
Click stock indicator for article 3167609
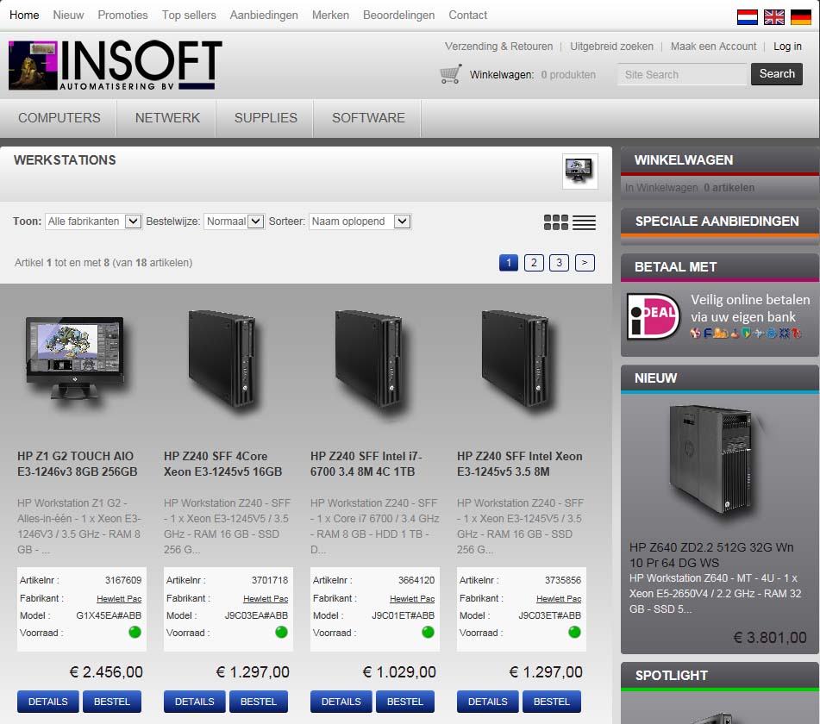coord(135,632)
